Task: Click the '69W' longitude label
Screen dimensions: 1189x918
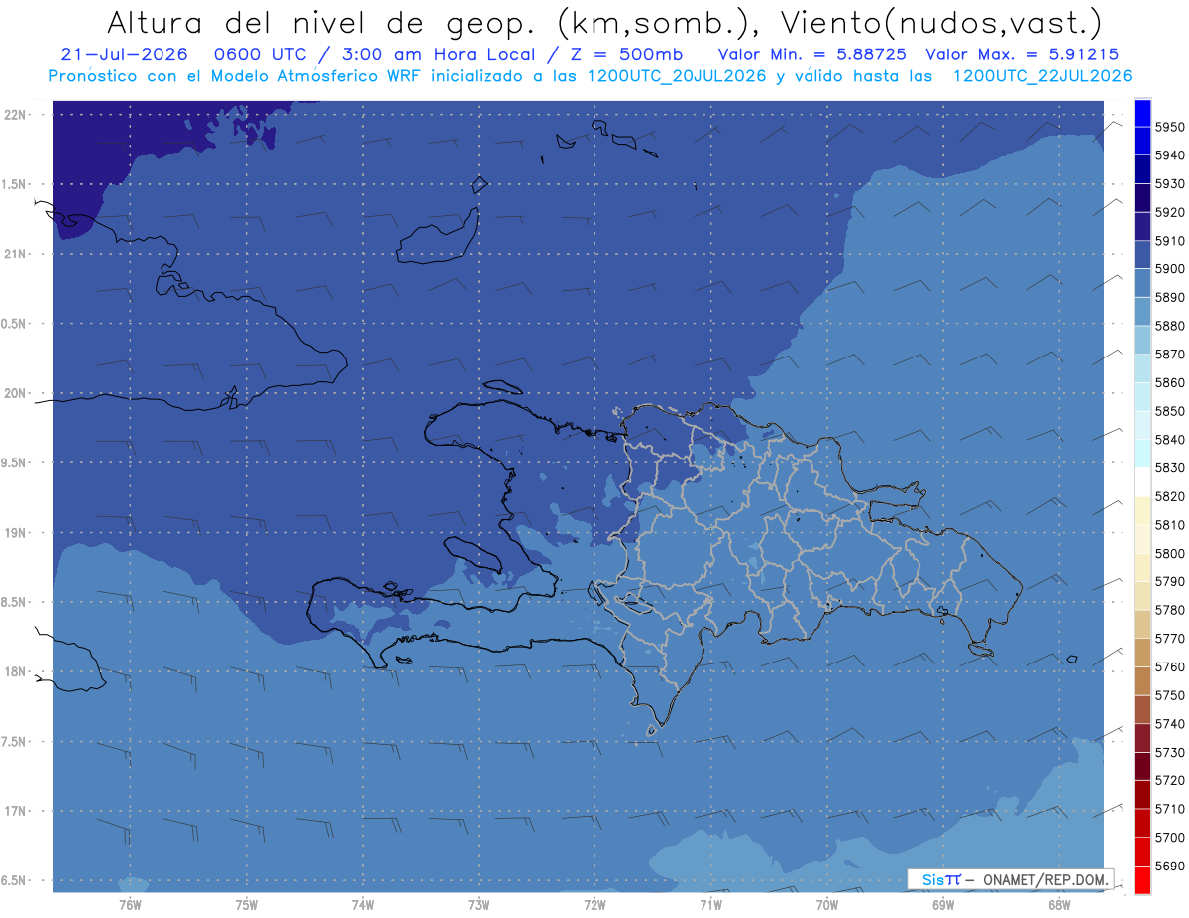Action: (943, 905)
